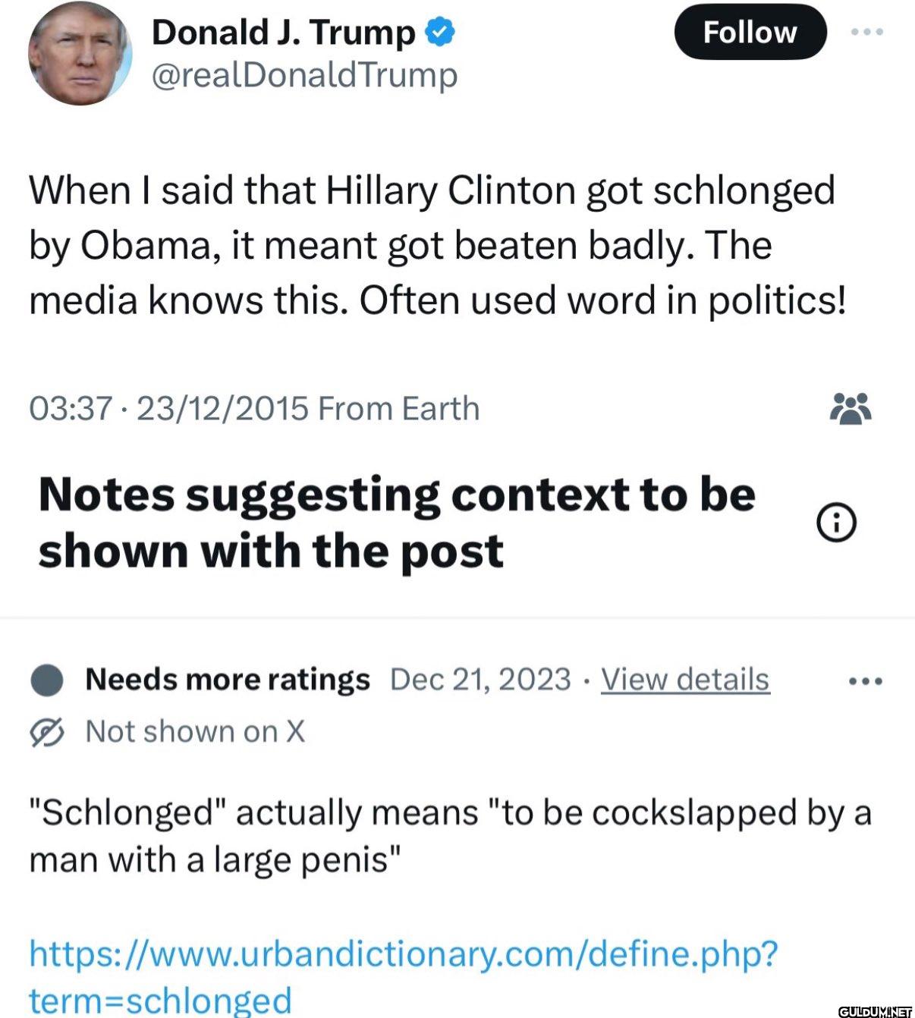Select the tweet text about Hillary Clinton

[x=437, y=245]
